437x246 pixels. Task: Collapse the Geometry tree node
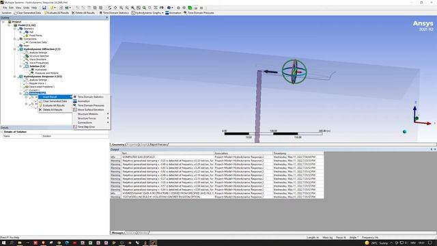15,29
